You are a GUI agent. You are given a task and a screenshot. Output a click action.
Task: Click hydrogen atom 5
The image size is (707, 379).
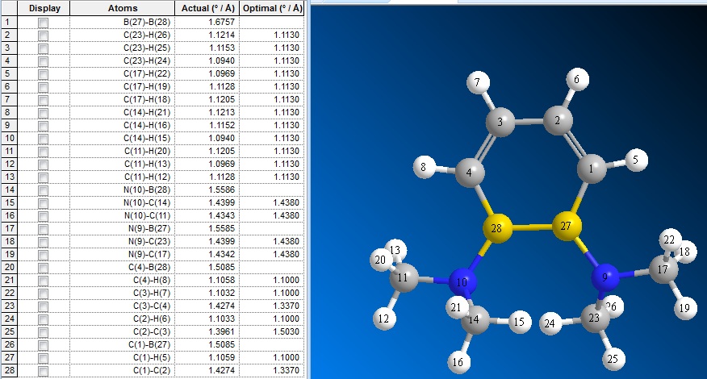click(636, 160)
